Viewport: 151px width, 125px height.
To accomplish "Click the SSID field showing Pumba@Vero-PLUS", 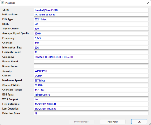I will click(x=91, y=10).
